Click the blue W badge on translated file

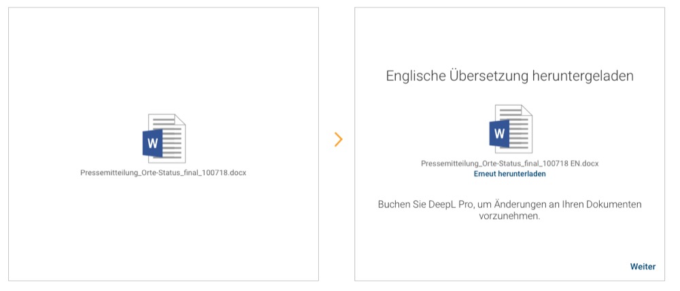click(x=499, y=134)
